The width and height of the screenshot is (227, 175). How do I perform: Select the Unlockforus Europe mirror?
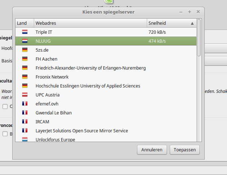[x=106, y=138]
